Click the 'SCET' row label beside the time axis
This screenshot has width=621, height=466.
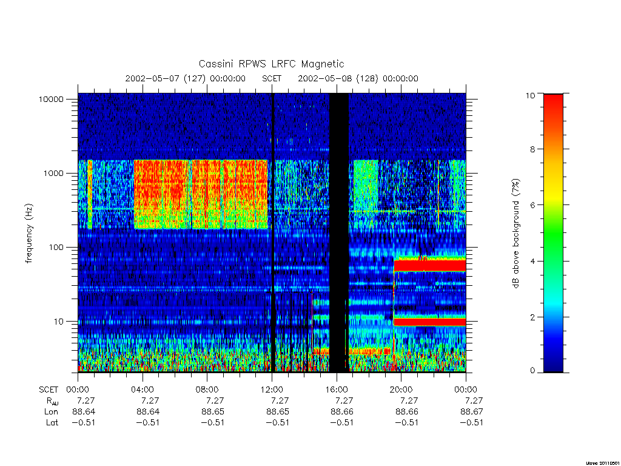pos(49,390)
